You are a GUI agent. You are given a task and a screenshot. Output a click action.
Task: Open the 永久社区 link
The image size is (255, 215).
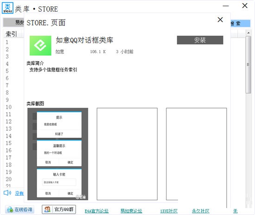[x=200, y=211]
